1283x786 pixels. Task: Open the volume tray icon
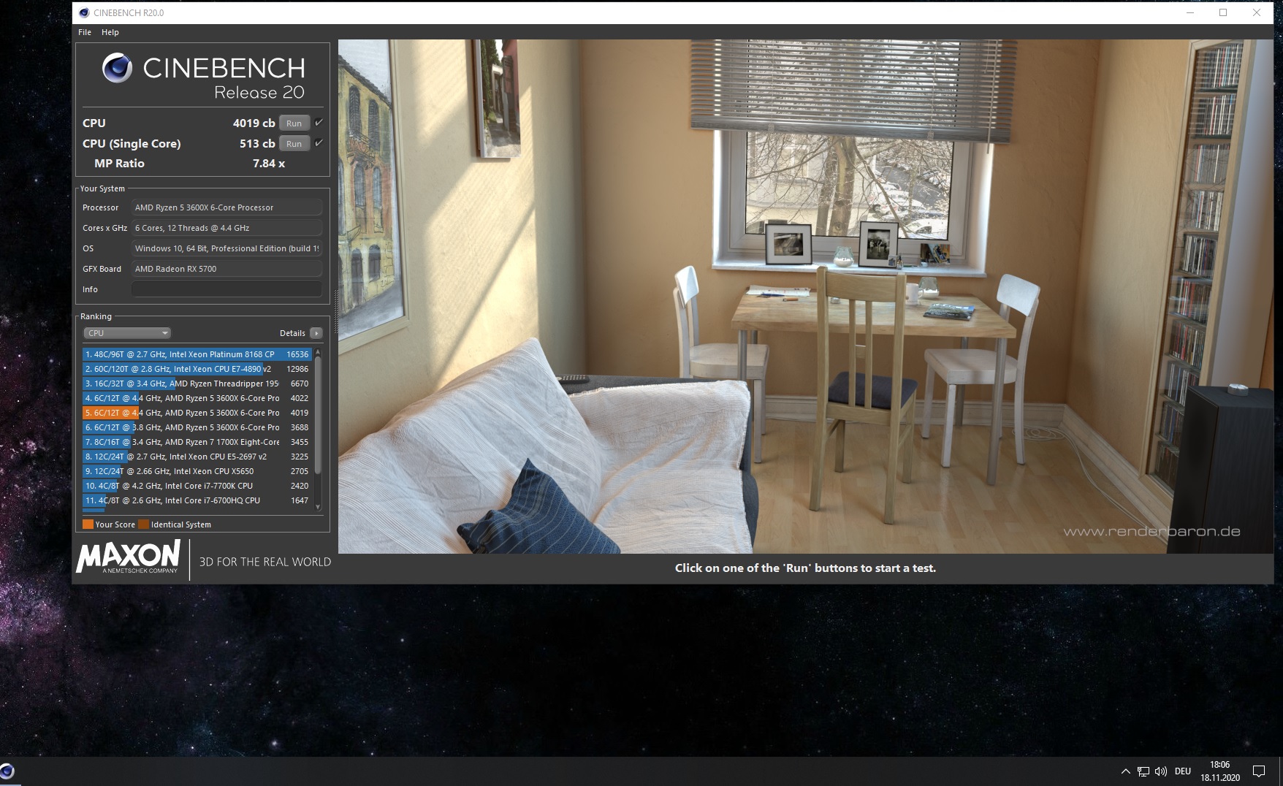pos(1161,771)
